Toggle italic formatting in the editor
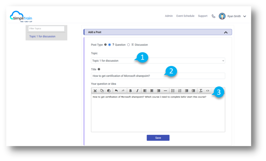The height and width of the screenshot is (161, 266). (137, 91)
